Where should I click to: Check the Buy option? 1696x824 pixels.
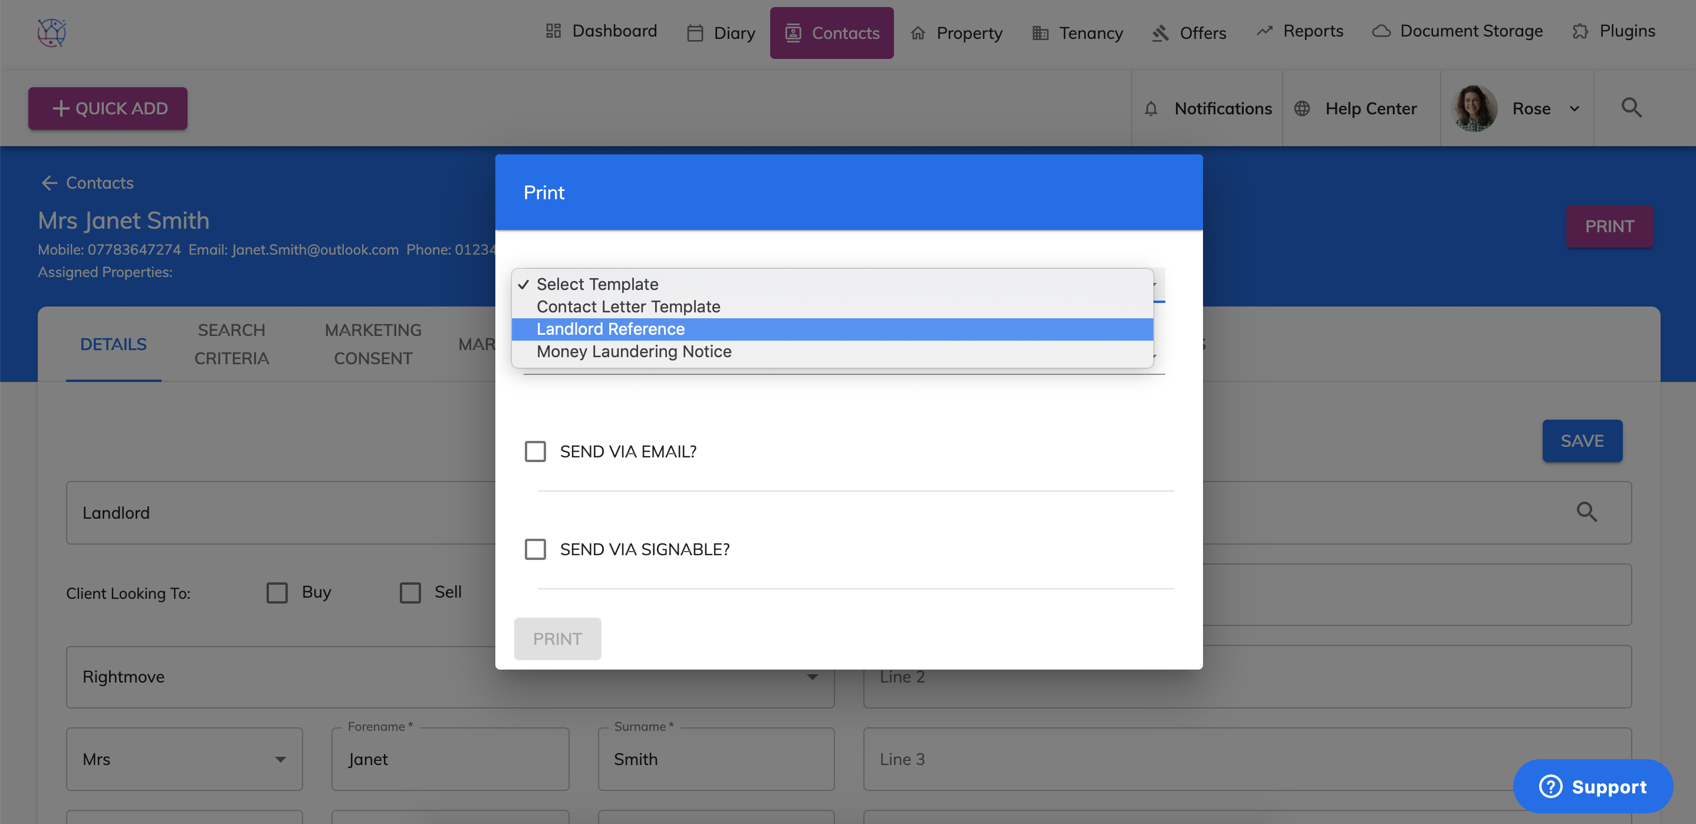[x=277, y=592]
